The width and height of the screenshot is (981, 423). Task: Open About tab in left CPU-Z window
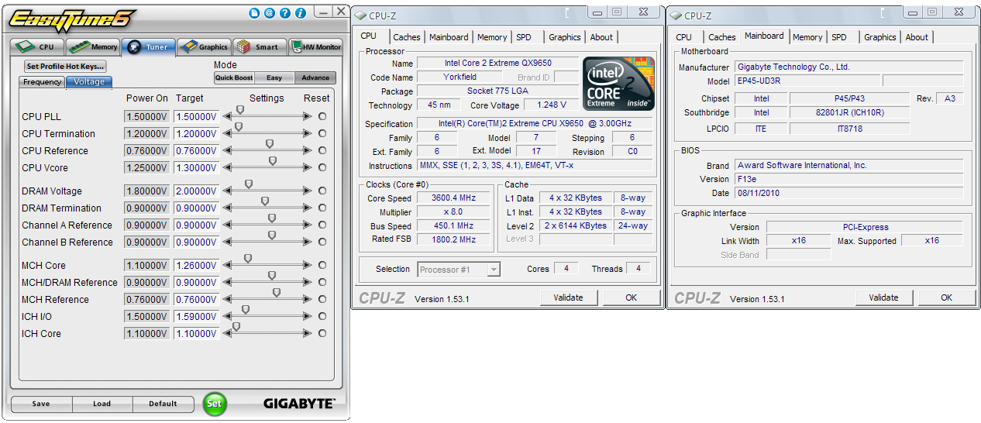(x=601, y=37)
